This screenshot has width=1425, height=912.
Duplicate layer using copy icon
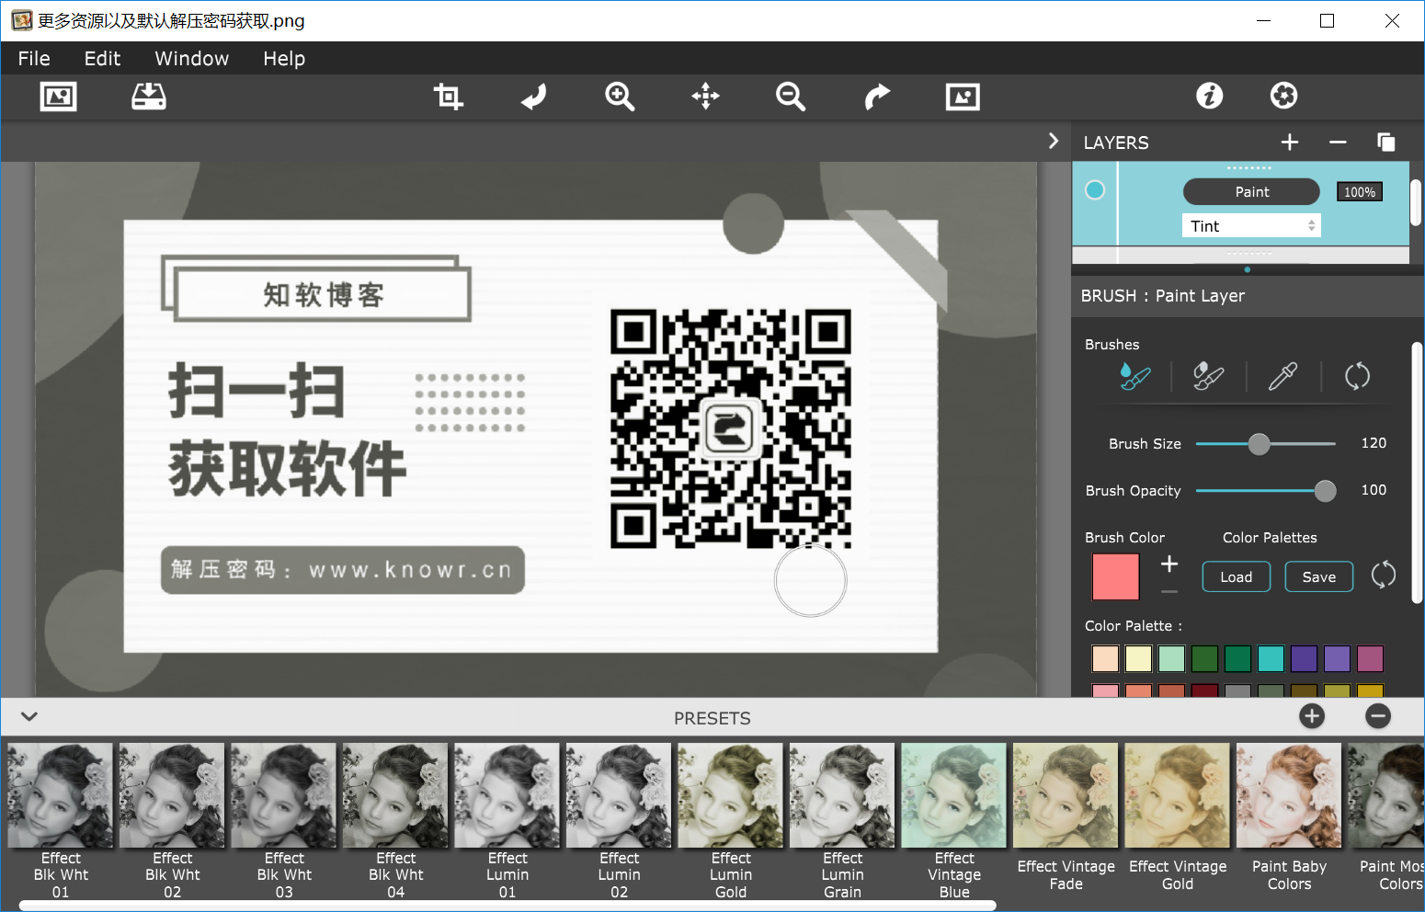tap(1386, 142)
